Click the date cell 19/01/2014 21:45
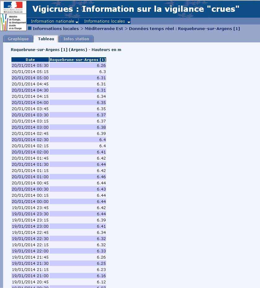 [30, 257]
